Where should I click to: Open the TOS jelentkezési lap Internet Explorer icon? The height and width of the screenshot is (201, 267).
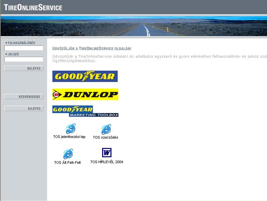click(x=70, y=128)
